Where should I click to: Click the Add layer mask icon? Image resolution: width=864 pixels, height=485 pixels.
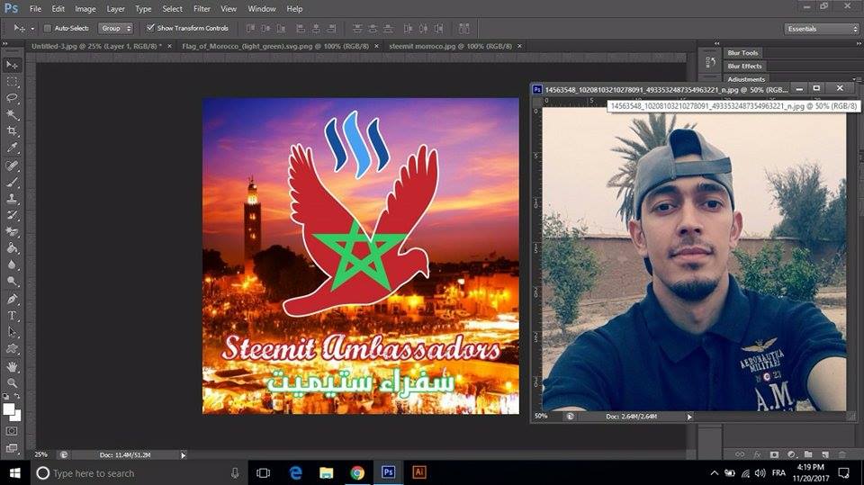click(774, 454)
